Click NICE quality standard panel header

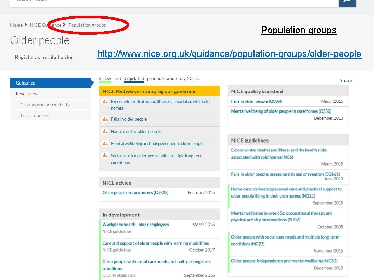288,91
